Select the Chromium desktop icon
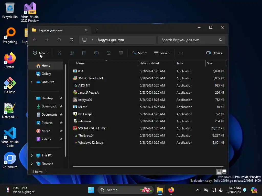This screenshot has width=262, height=196. pyautogui.click(x=10, y=160)
